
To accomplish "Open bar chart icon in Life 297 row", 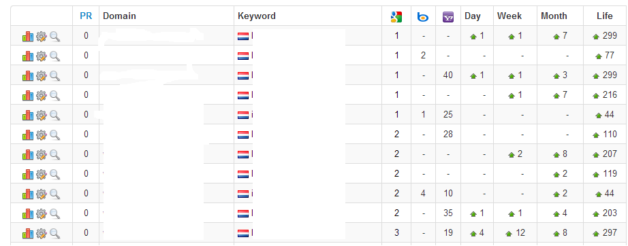I will point(28,234).
